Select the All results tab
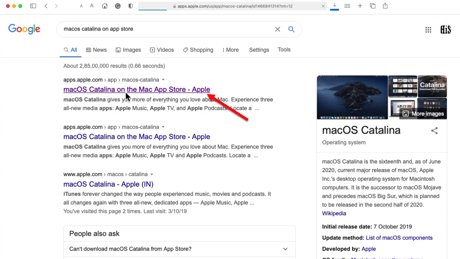Viewport: 460px width, 259px height. (x=70, y=50)
